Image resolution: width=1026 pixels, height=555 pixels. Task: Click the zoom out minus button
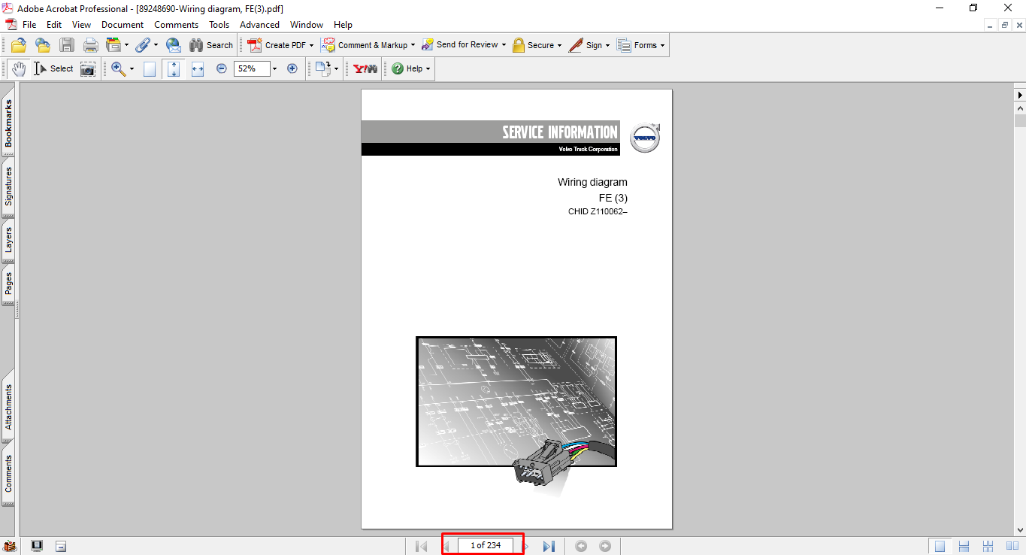pyautogui.click(x=222, y=68)
